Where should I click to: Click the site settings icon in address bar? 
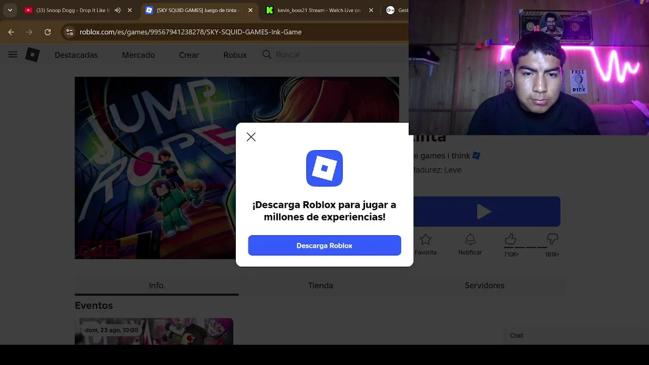click(69, 32)
